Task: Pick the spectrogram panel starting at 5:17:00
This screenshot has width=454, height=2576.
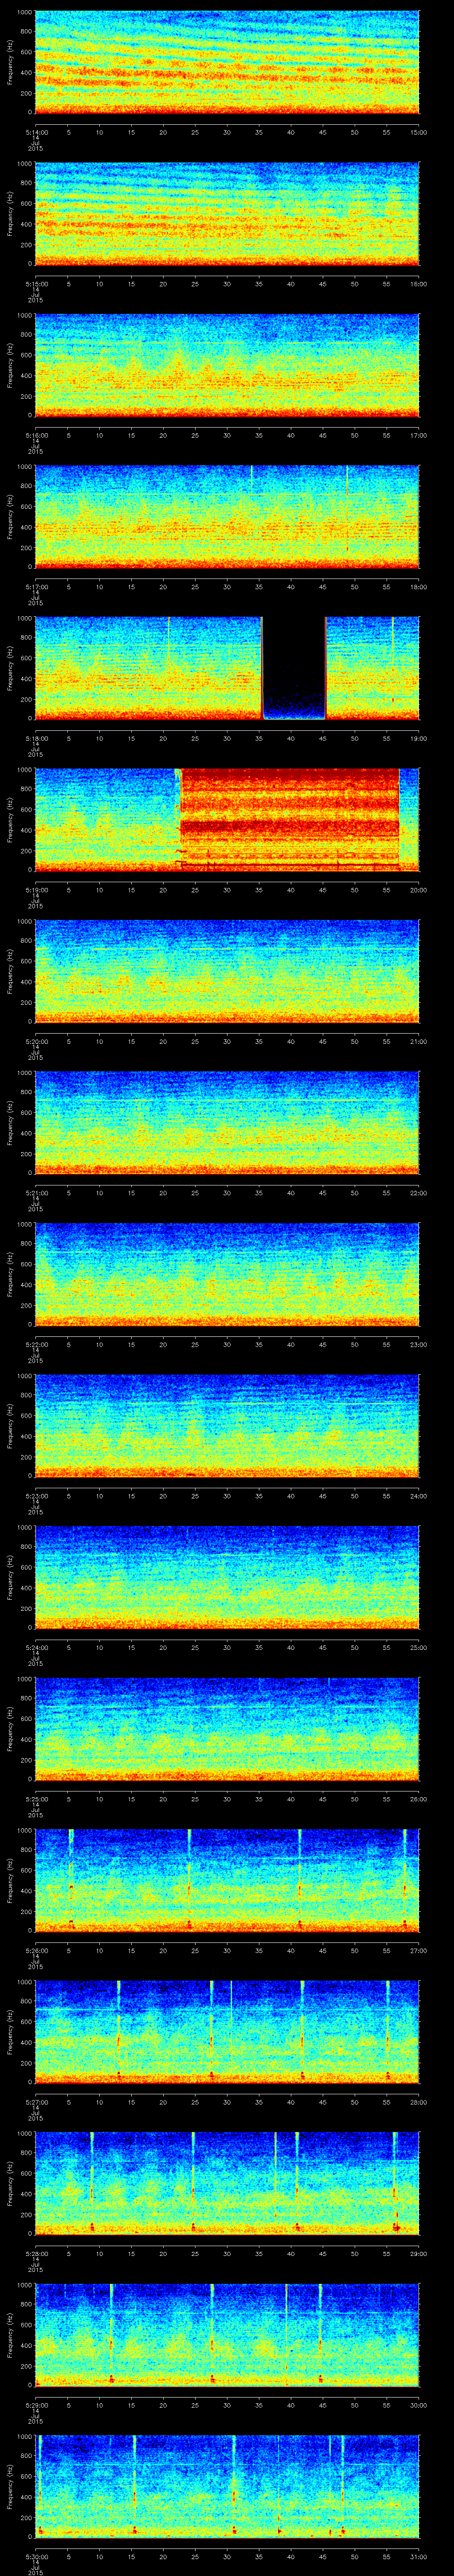Action: pyautogui.click(x=227, y=517)
